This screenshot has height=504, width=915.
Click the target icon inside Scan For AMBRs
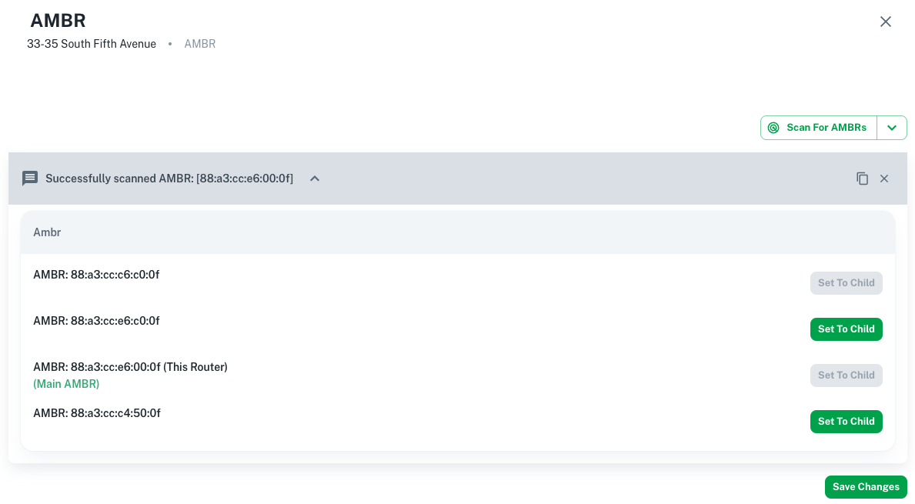[x=773, y=127]
